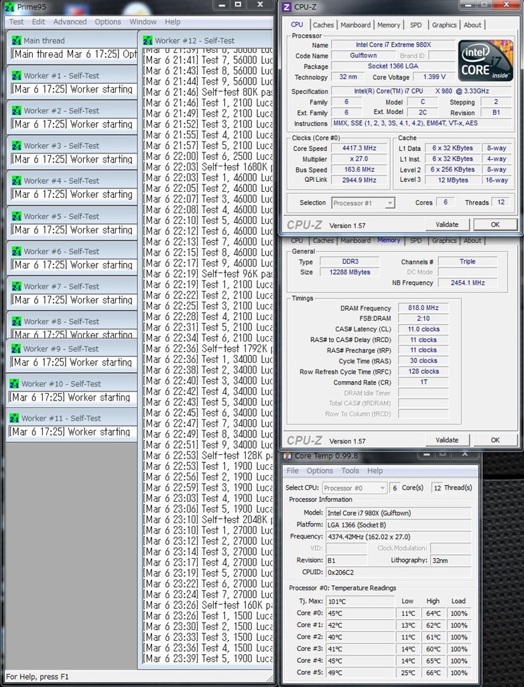The image size is (524, 687).
Task: Open the Tools menu in Core Temp
Action: point(350,471)
